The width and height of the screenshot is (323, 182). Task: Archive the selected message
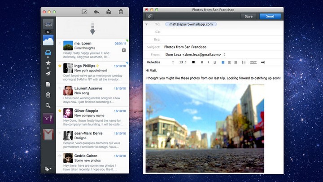pyautogui.click(x=109, y=12)
